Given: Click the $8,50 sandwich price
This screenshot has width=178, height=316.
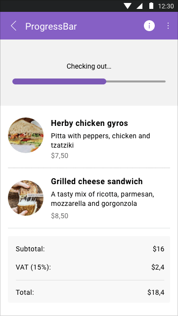Looking at the screenshot, I should pyautogui.click(x=59, y=216).
